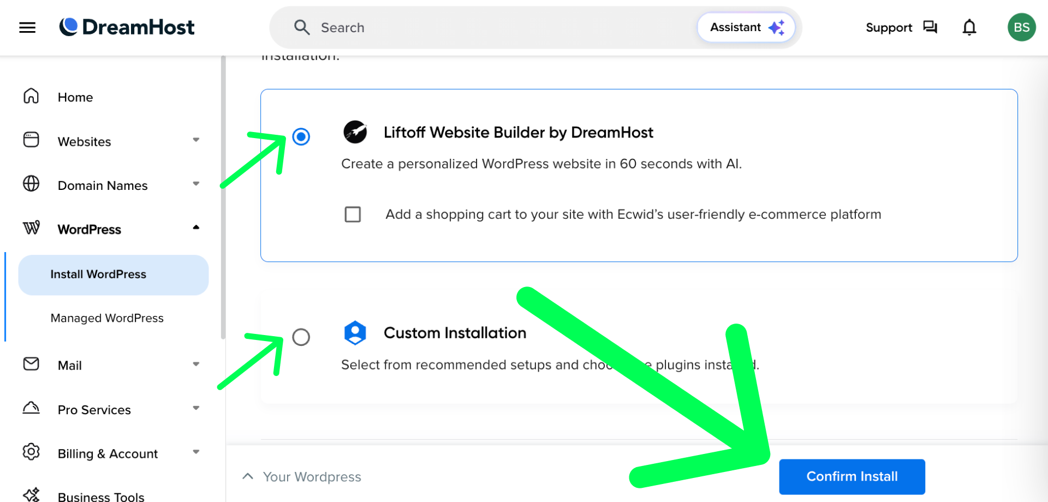The width and height of the screenshot is (1048, 502).
Task: Go to Managed WordPress
Action: coord(107,318)
